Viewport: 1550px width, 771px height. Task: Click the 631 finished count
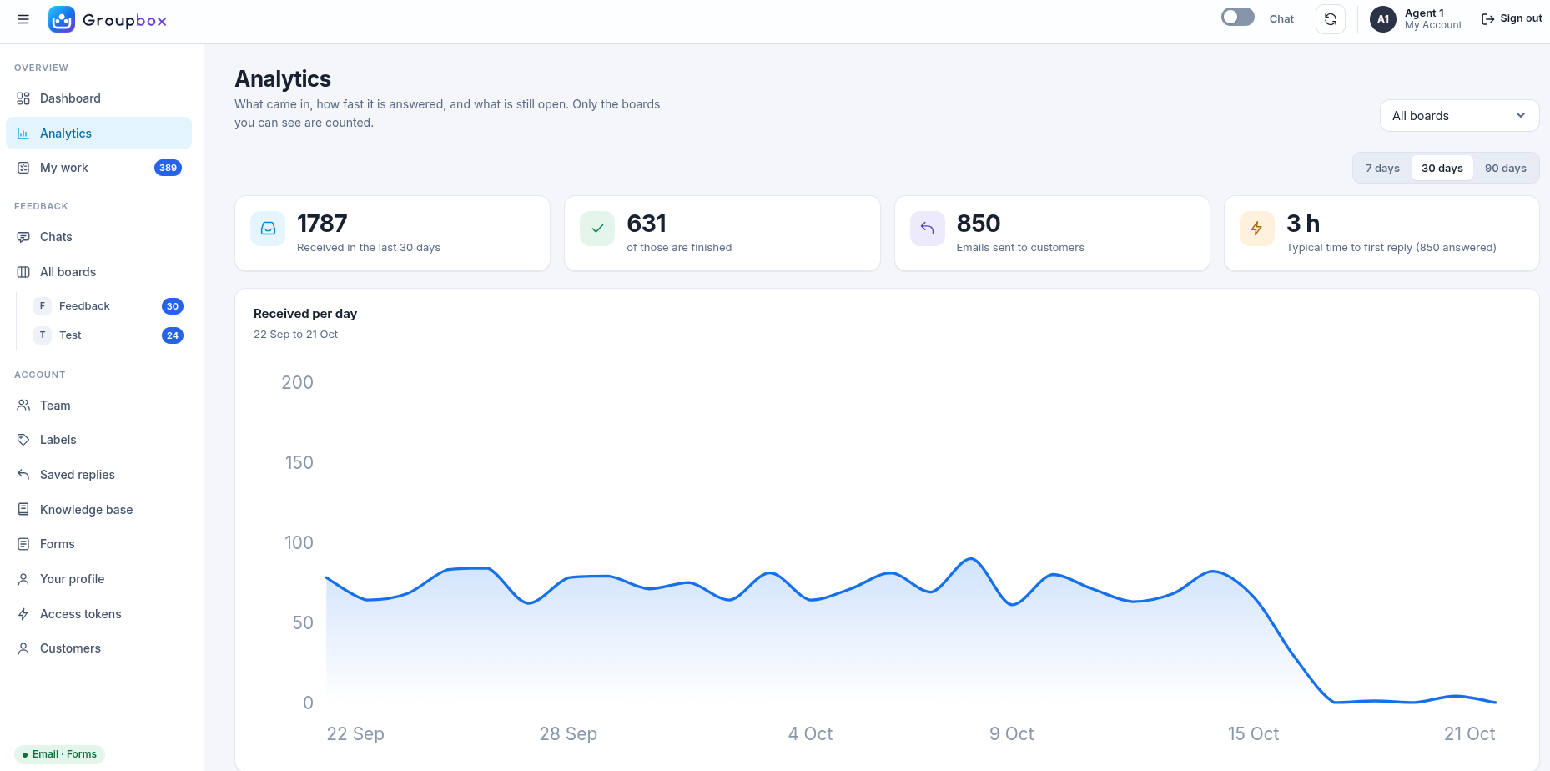click(x=647, y=224)
